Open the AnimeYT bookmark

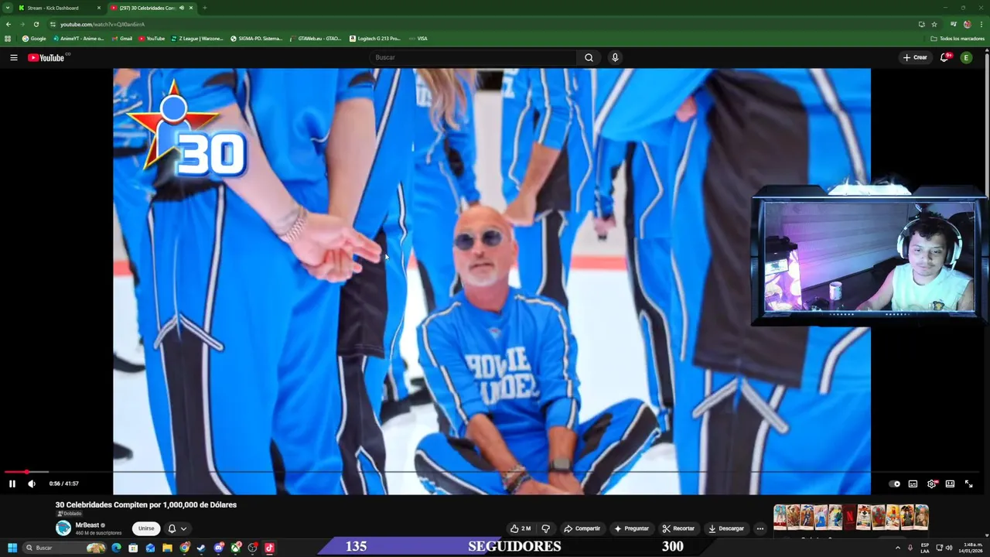coord(78,38)
